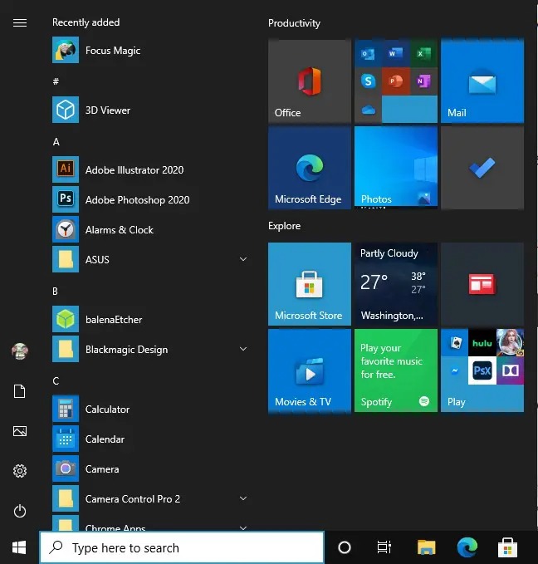
Task: Click the Windows Start button
Action: tap(19, 547)
